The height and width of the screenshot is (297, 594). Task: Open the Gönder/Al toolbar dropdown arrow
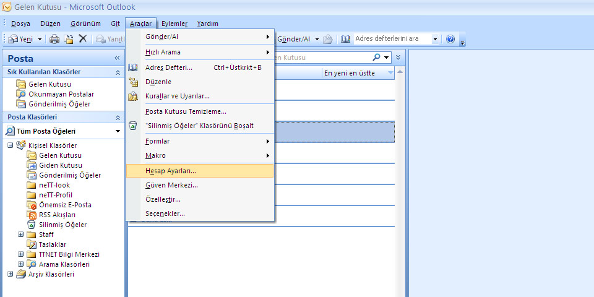[x=317, y=39]
